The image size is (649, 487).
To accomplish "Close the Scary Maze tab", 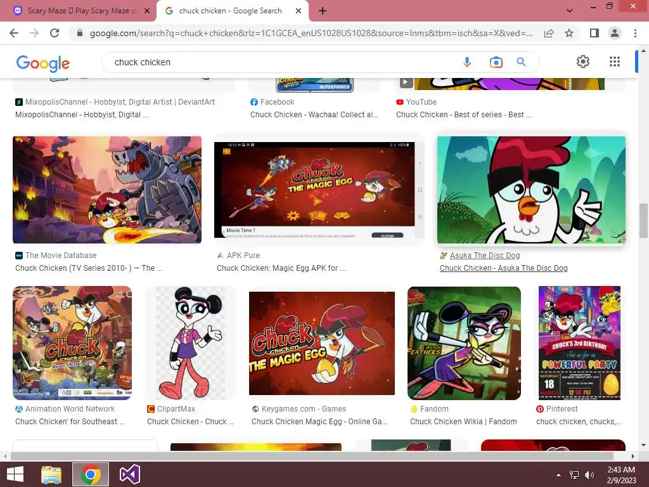I will tap(147, 11).
